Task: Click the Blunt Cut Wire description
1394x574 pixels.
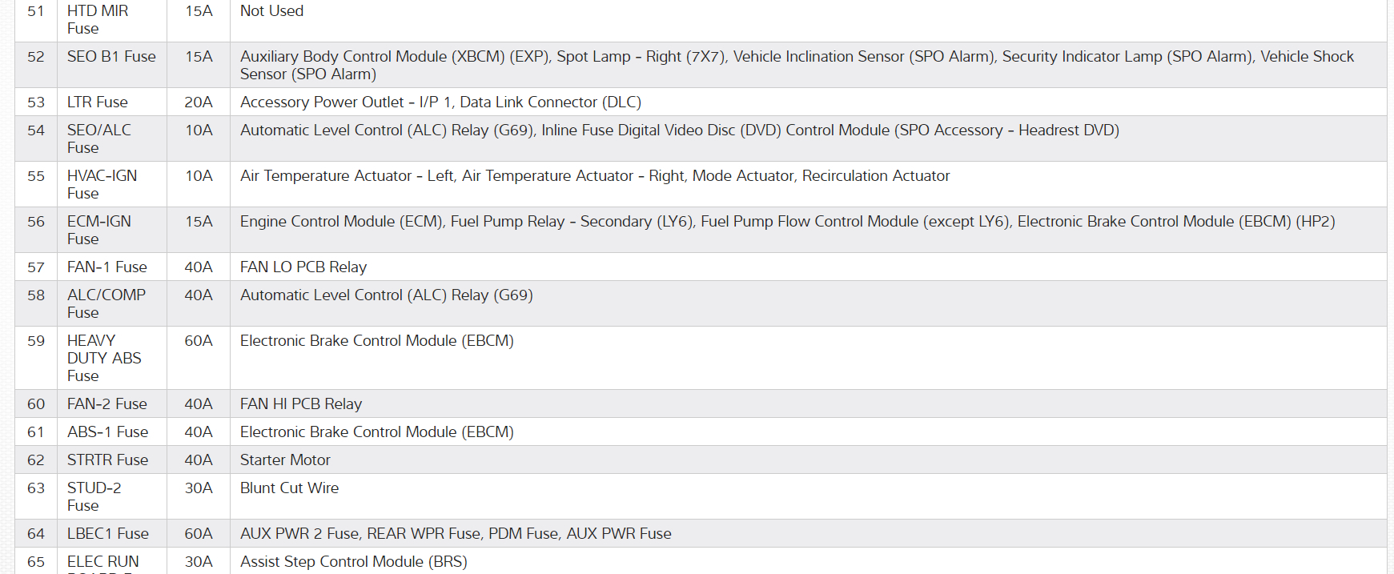Action: [289, 488]
